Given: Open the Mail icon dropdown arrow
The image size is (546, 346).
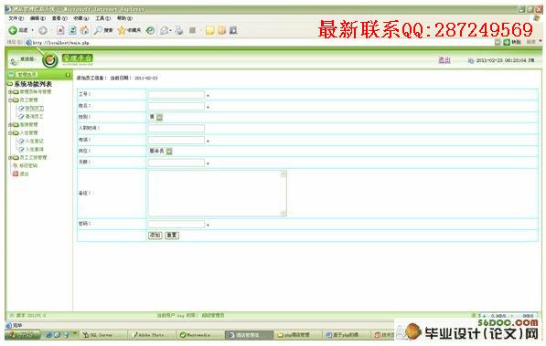Looking at the screenshot, I should tap(170, 31).
